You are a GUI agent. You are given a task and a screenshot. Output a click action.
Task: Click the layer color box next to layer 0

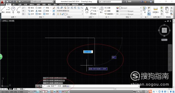coord(65,14)
